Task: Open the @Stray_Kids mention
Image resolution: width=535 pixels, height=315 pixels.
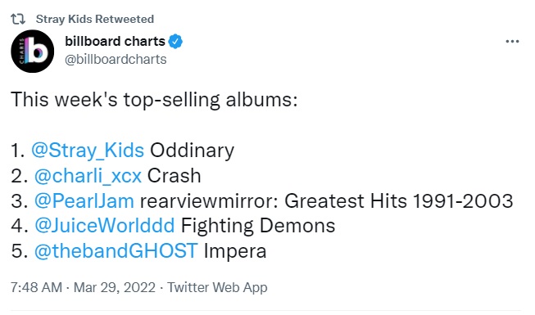Action: point(88,151)
